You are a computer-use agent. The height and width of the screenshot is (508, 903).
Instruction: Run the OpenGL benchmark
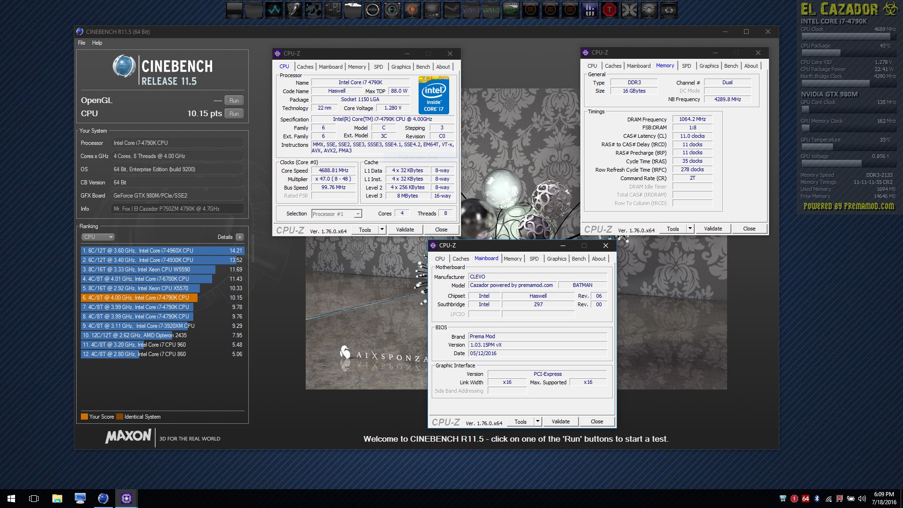click(234, 101)
